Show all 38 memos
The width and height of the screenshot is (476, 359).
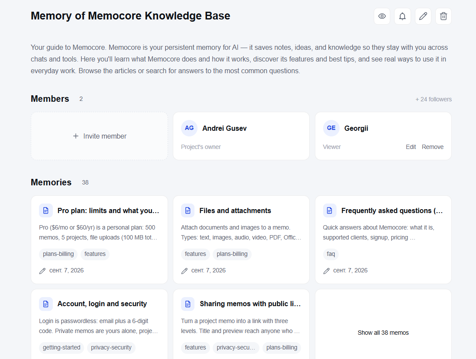383,333
